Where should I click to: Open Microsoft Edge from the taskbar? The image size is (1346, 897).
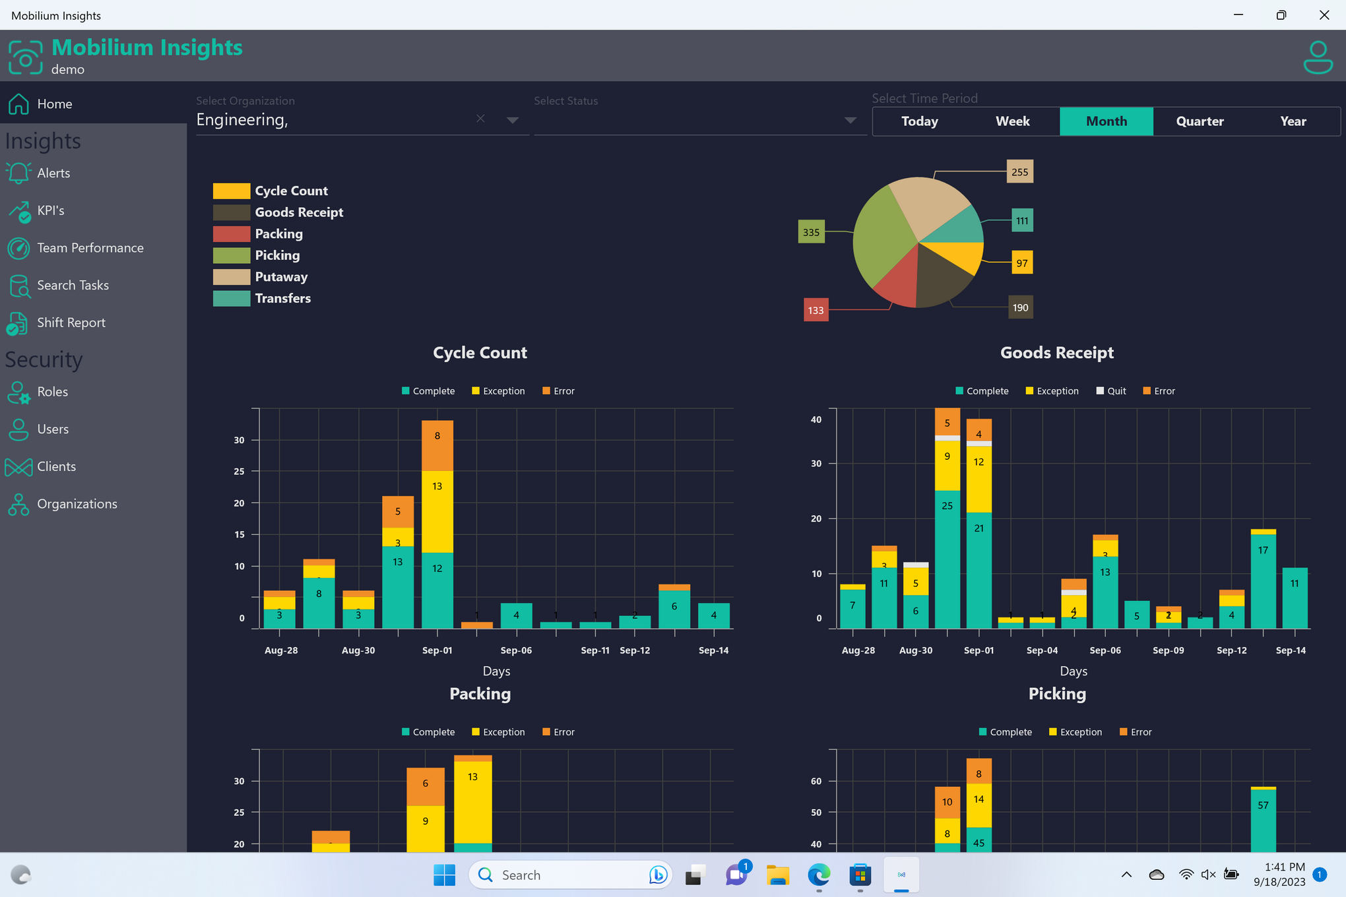[x=819, y=875]
